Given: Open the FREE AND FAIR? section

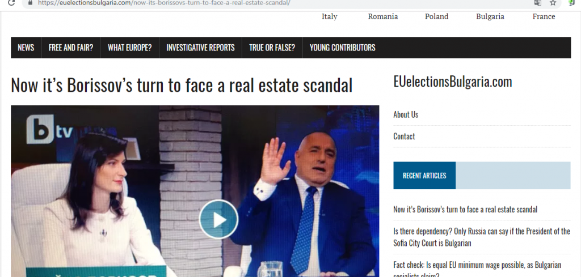Looking at the screenshot, I should [71, 48].
